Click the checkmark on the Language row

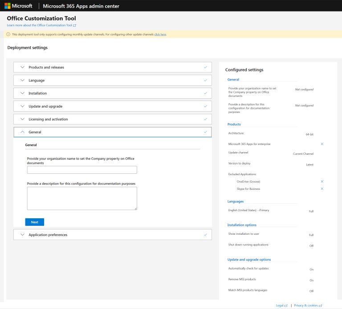tap(205, 80)
